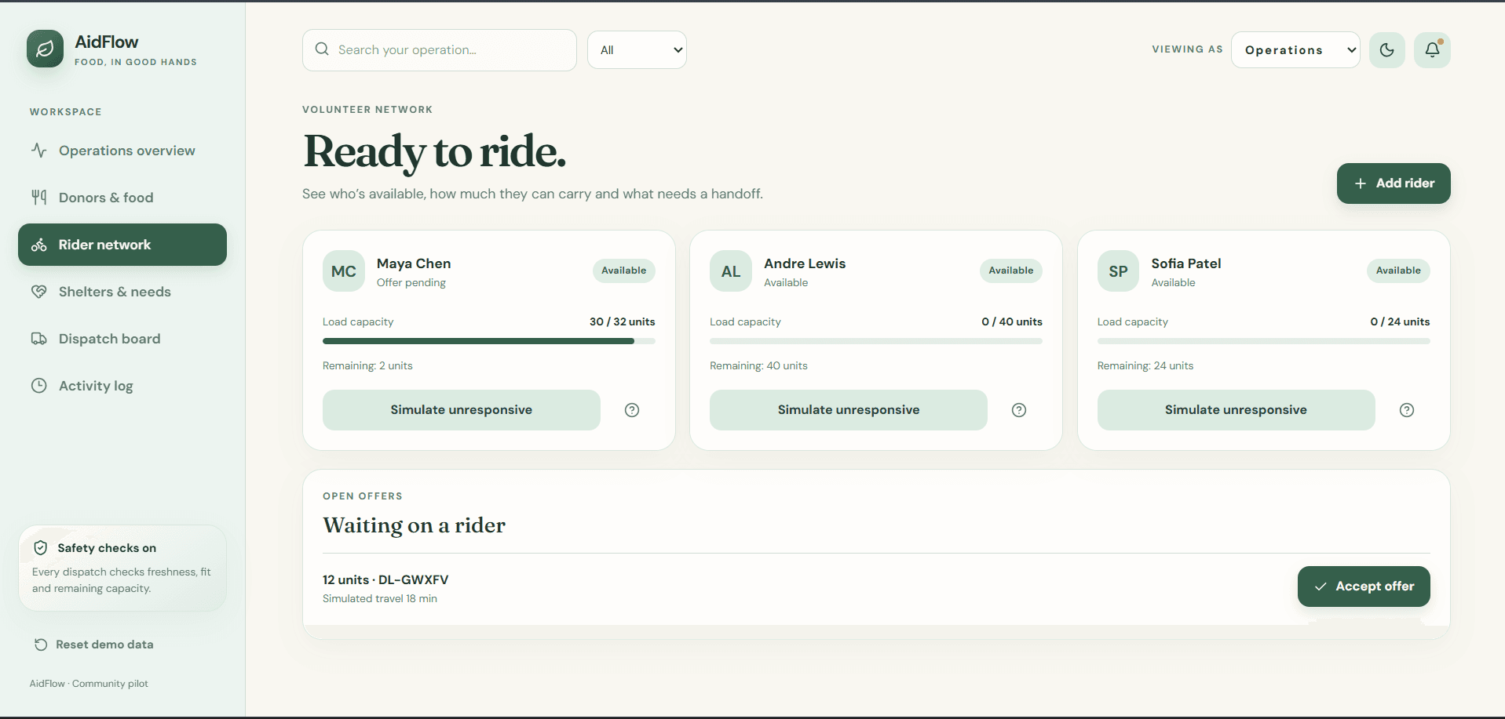
Task: Click Maya Chen's load capacity bar
Action: point(489,341)
